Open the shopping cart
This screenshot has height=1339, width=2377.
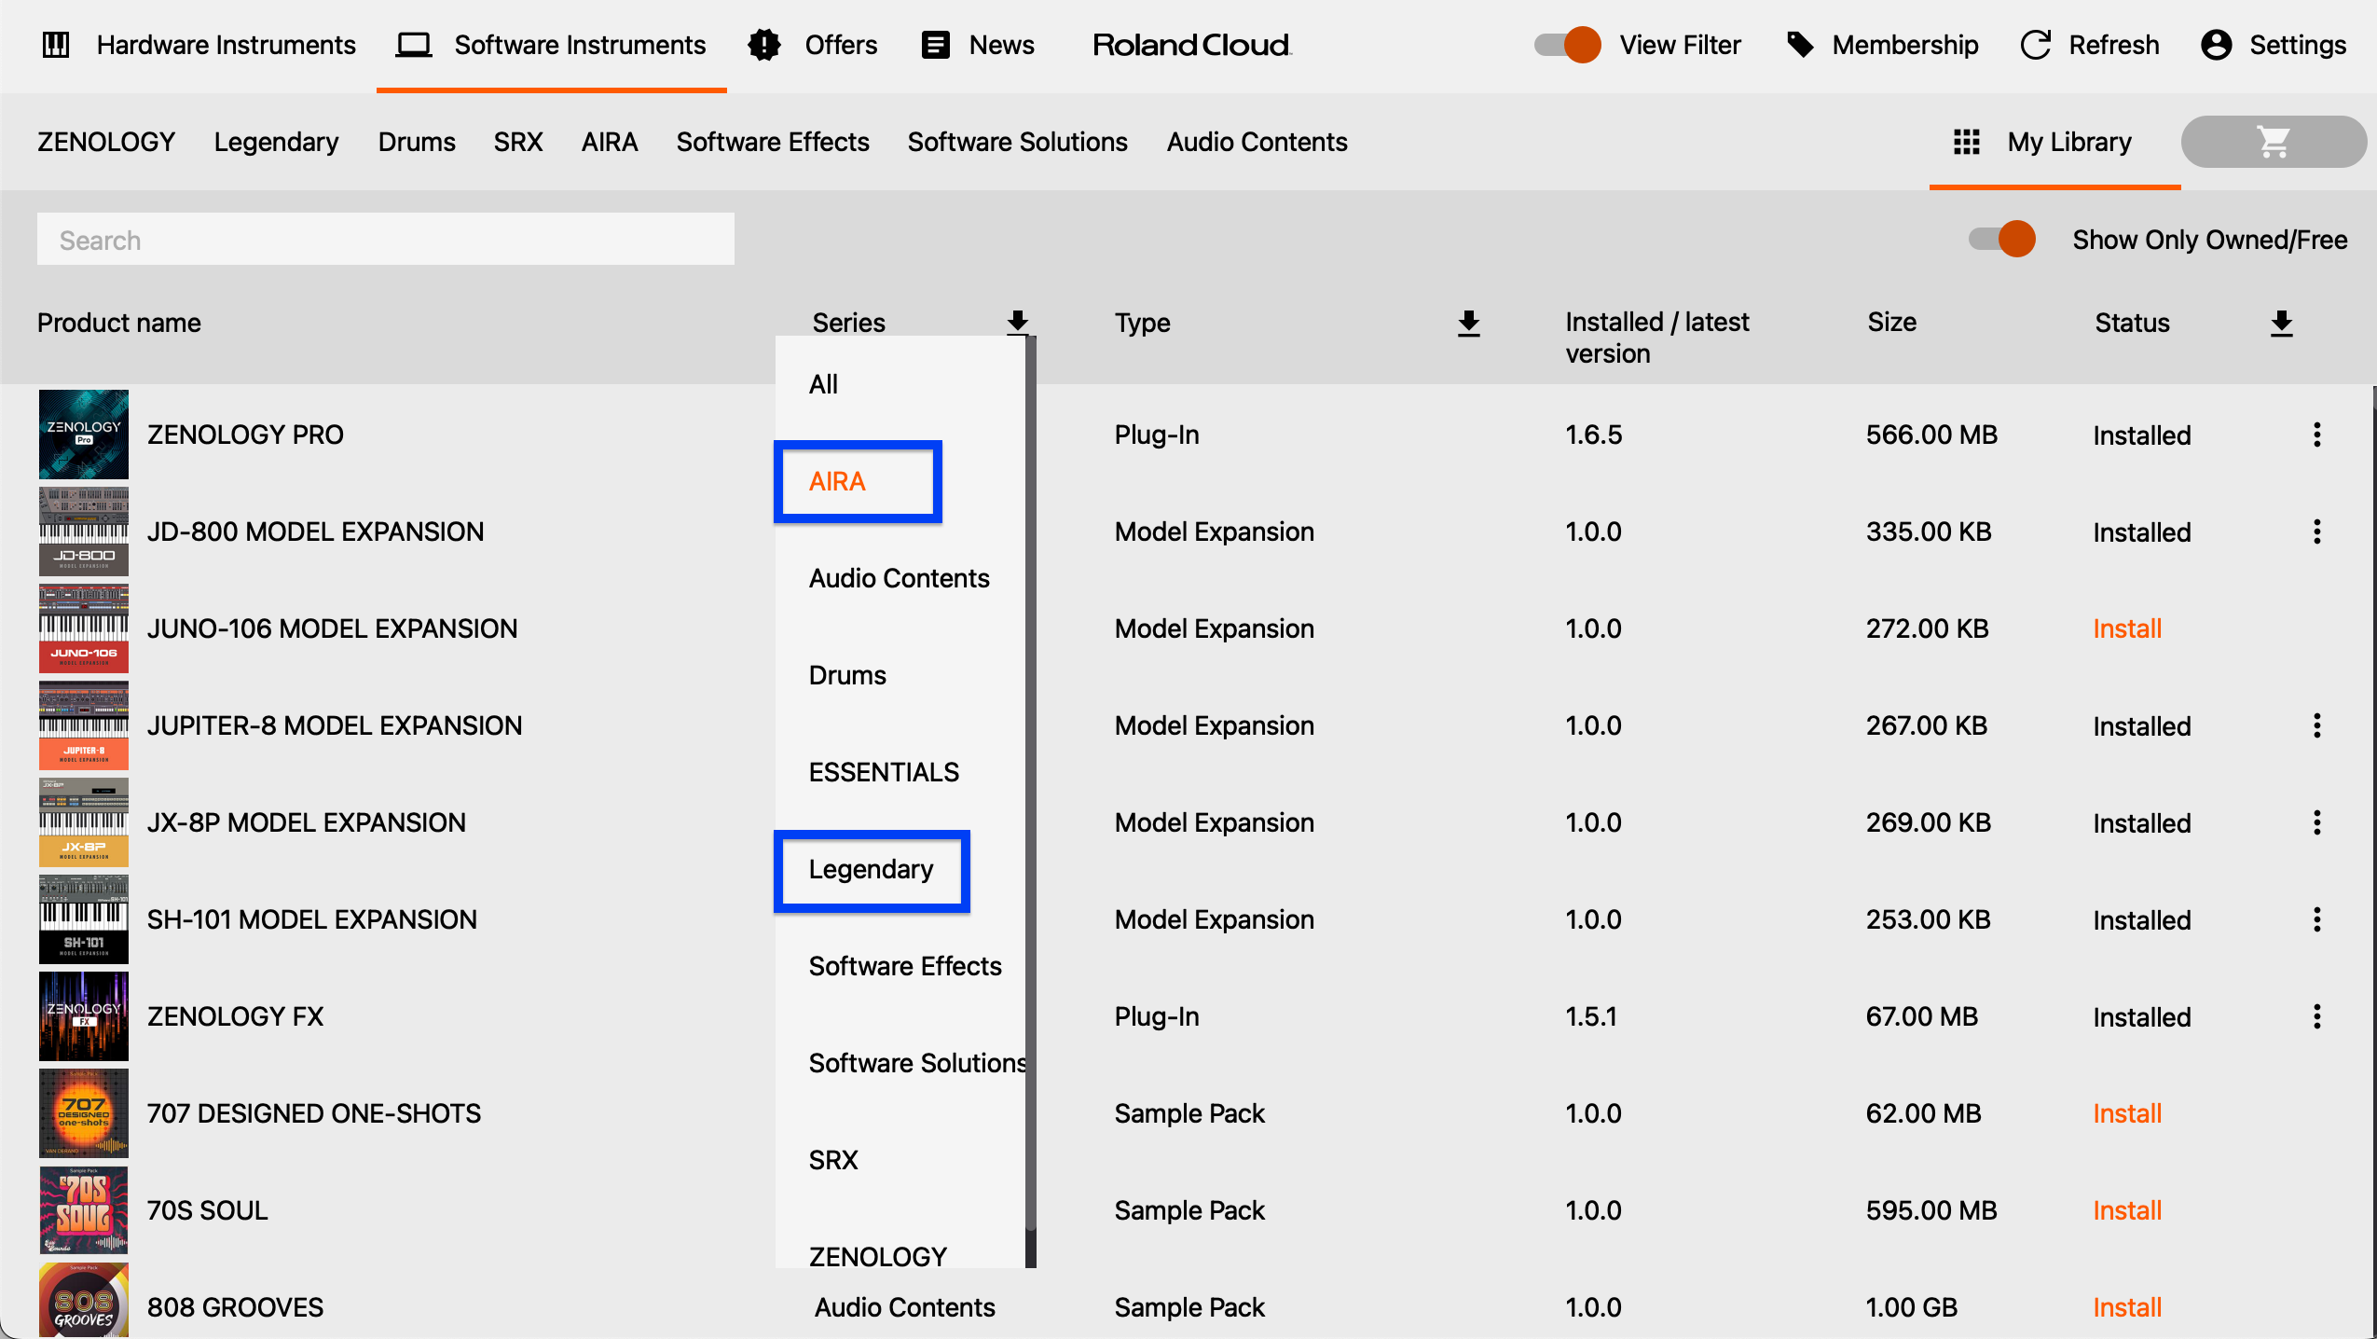pyautogui.click(x=2274, y=142)
